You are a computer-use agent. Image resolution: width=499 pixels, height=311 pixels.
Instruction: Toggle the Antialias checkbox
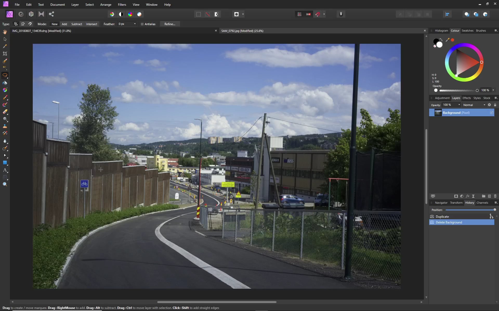[142, 24]
